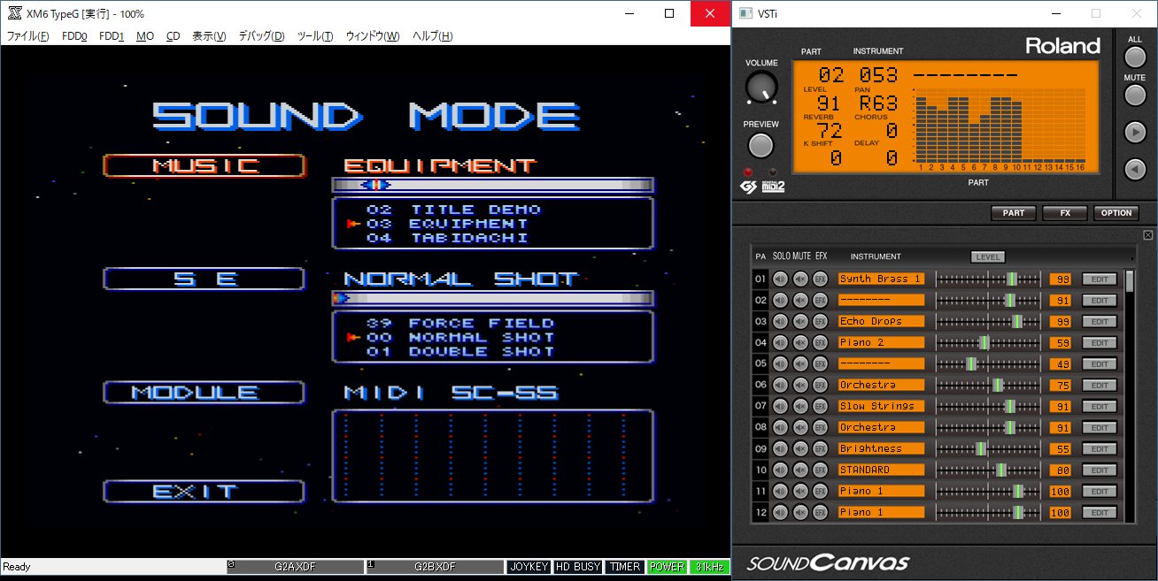Toggle the master MUTE round button

coord(1135,95)
